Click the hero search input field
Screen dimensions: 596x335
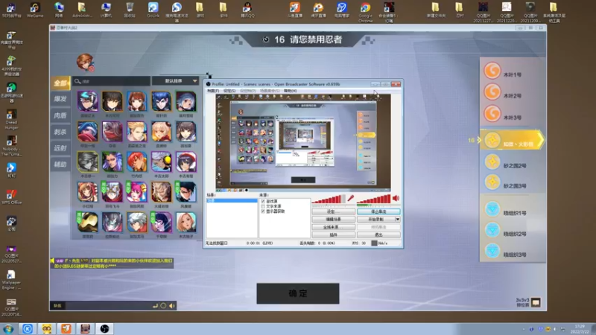[112, 81]
